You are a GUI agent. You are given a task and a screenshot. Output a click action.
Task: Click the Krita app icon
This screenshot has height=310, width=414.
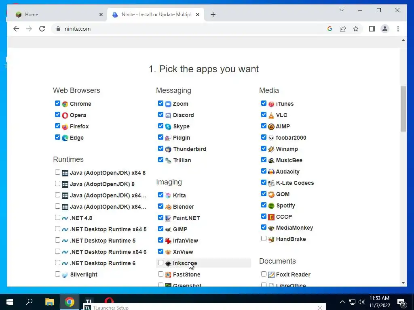[x=168, y=196]
